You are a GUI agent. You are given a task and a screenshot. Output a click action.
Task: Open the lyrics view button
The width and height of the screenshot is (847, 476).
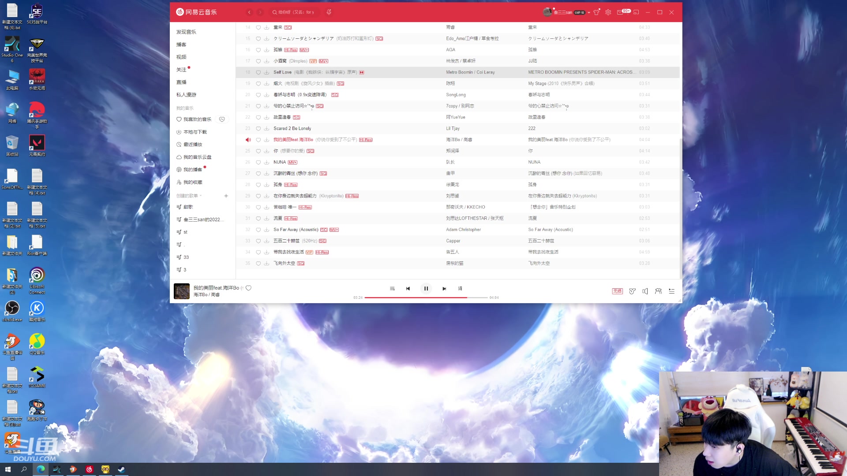(x=460, y=288)
